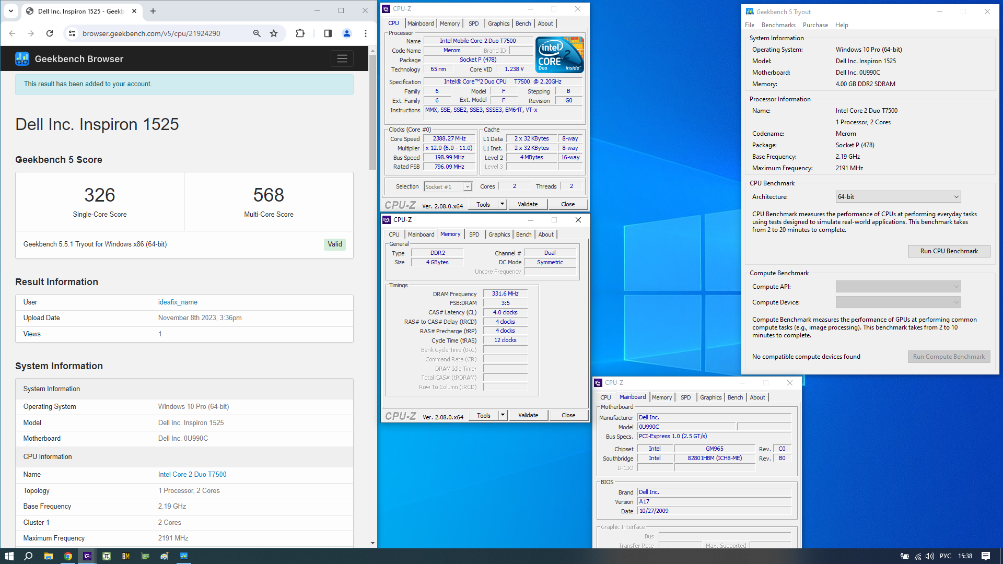Select the Graphics tab in Mainboard CPU-Z window
This screenshot has width=1003, height=564.
coord(710,397)
